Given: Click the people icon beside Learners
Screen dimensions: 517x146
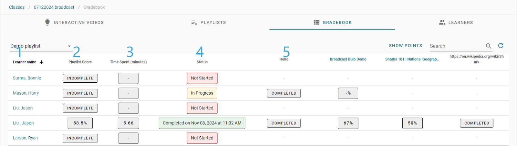Looking at the screenshot, I should (x=442, y=22).
